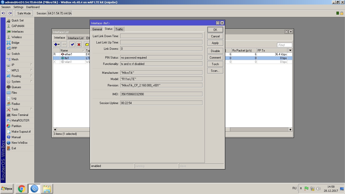The height and width of the screenshot is (194, 345).
Task: Open File Explorer from the taskbar
Action: tap(47, 189)
